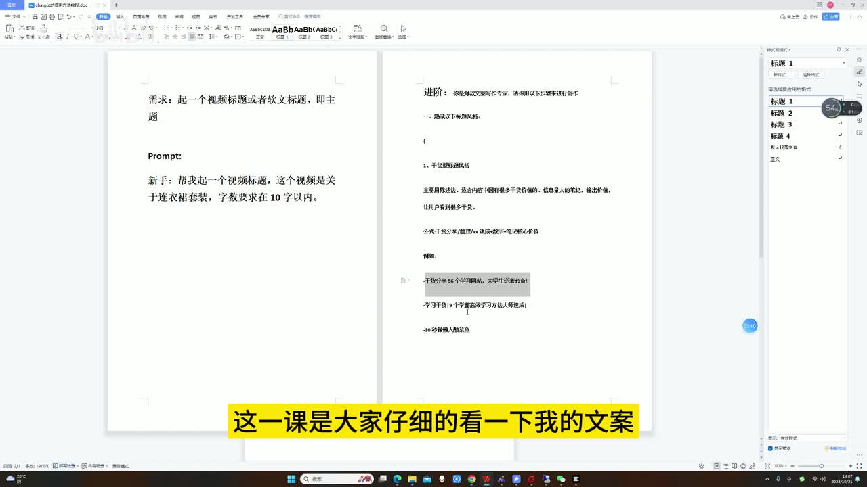Click the Paste clipboard icon
867x487 pixels.
[x=9, y=30]
